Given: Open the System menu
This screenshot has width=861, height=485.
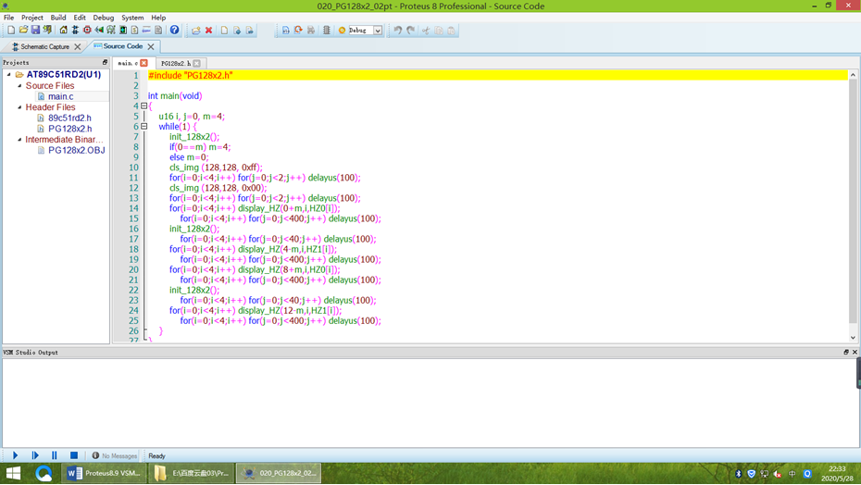Looking at the screenshot, I should coord(132,18).
